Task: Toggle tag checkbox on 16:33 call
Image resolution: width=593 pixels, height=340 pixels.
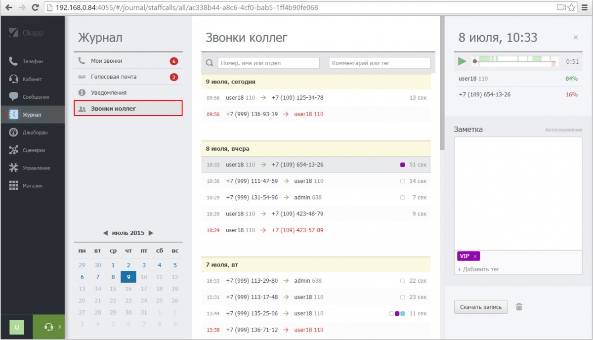Action: 402,281
